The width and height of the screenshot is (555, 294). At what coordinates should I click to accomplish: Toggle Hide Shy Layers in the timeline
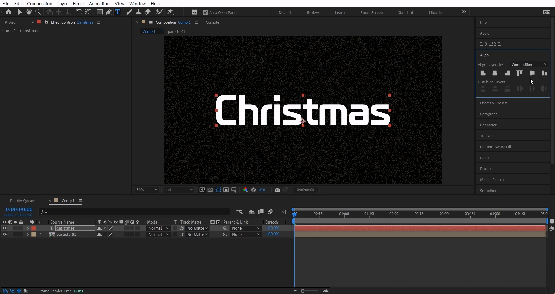tap(251, 212)
